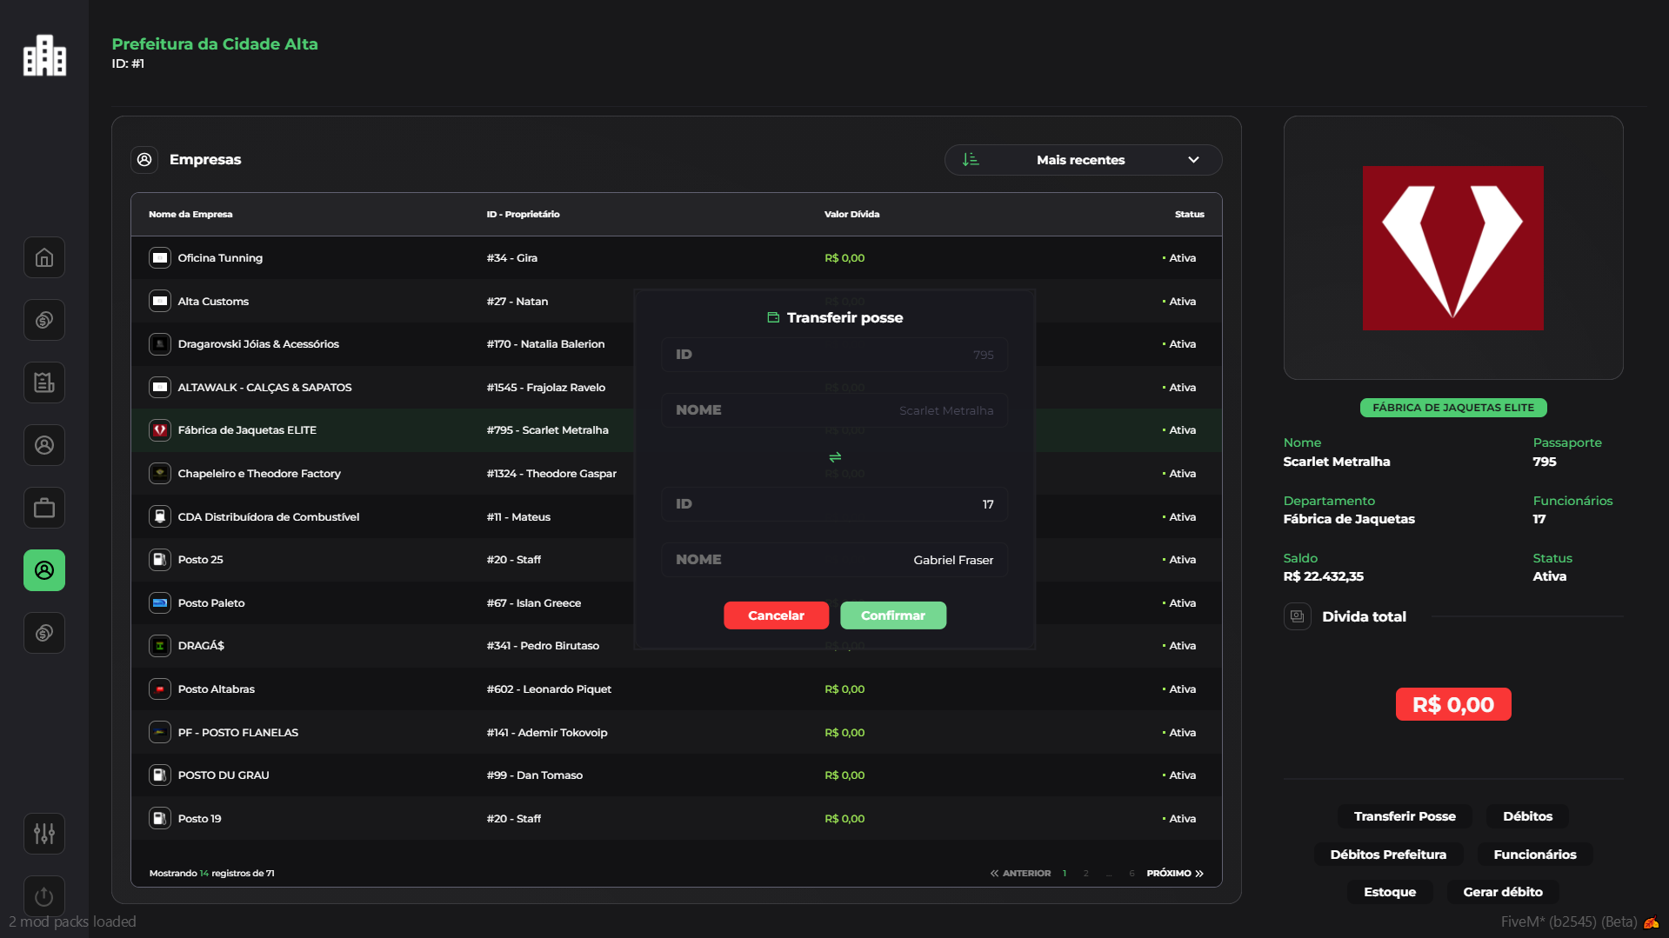Viewport: 1669px width, 938px height.
Task: Click the destination ID field showing 17
Action: coord(835,504)
